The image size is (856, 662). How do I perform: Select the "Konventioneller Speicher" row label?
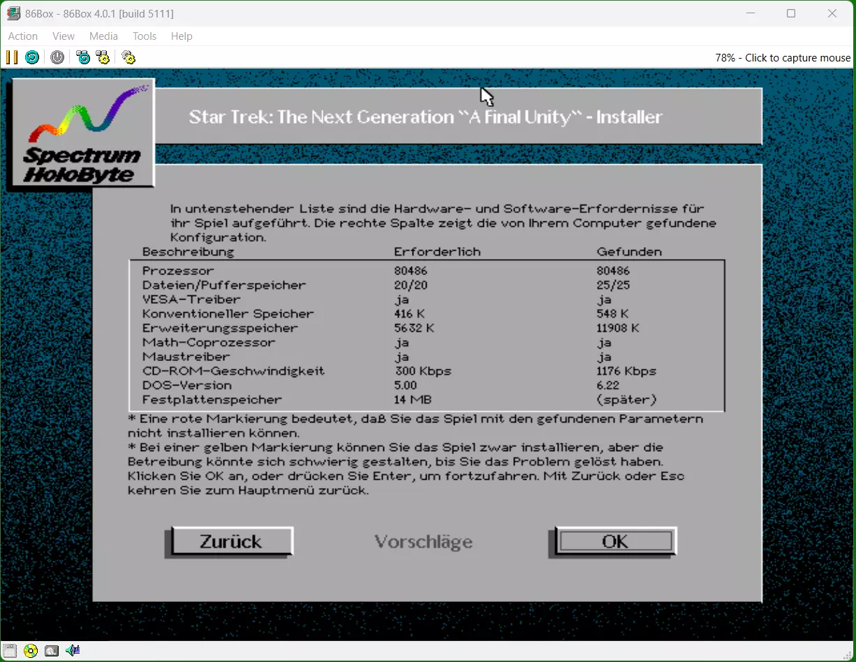click(228, 314)
